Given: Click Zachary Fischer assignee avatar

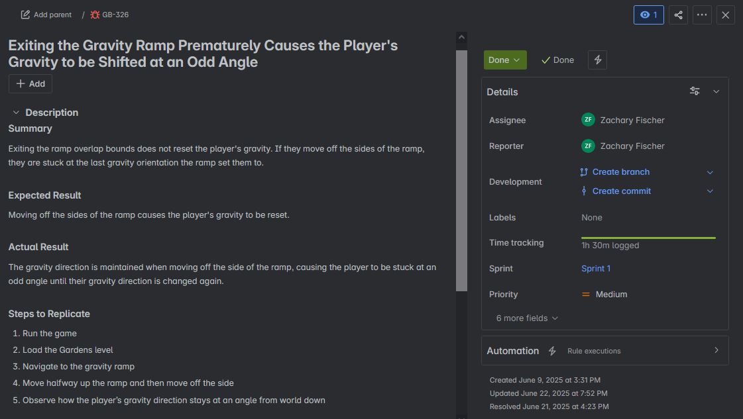Looking at the screenshot, I should tap(588, 120).
